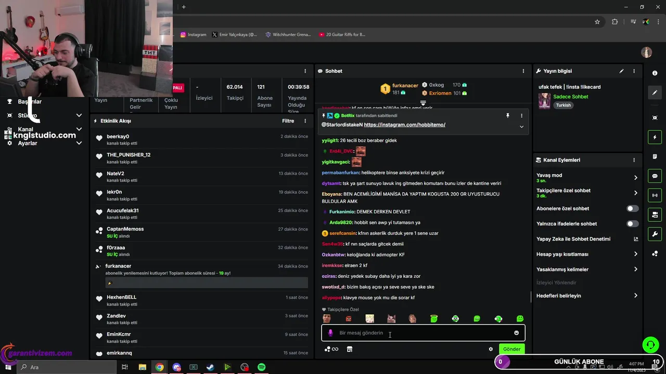Expand the pinned message chevron
The width and height of the screenshot is (666, 374).
point(521,127)
